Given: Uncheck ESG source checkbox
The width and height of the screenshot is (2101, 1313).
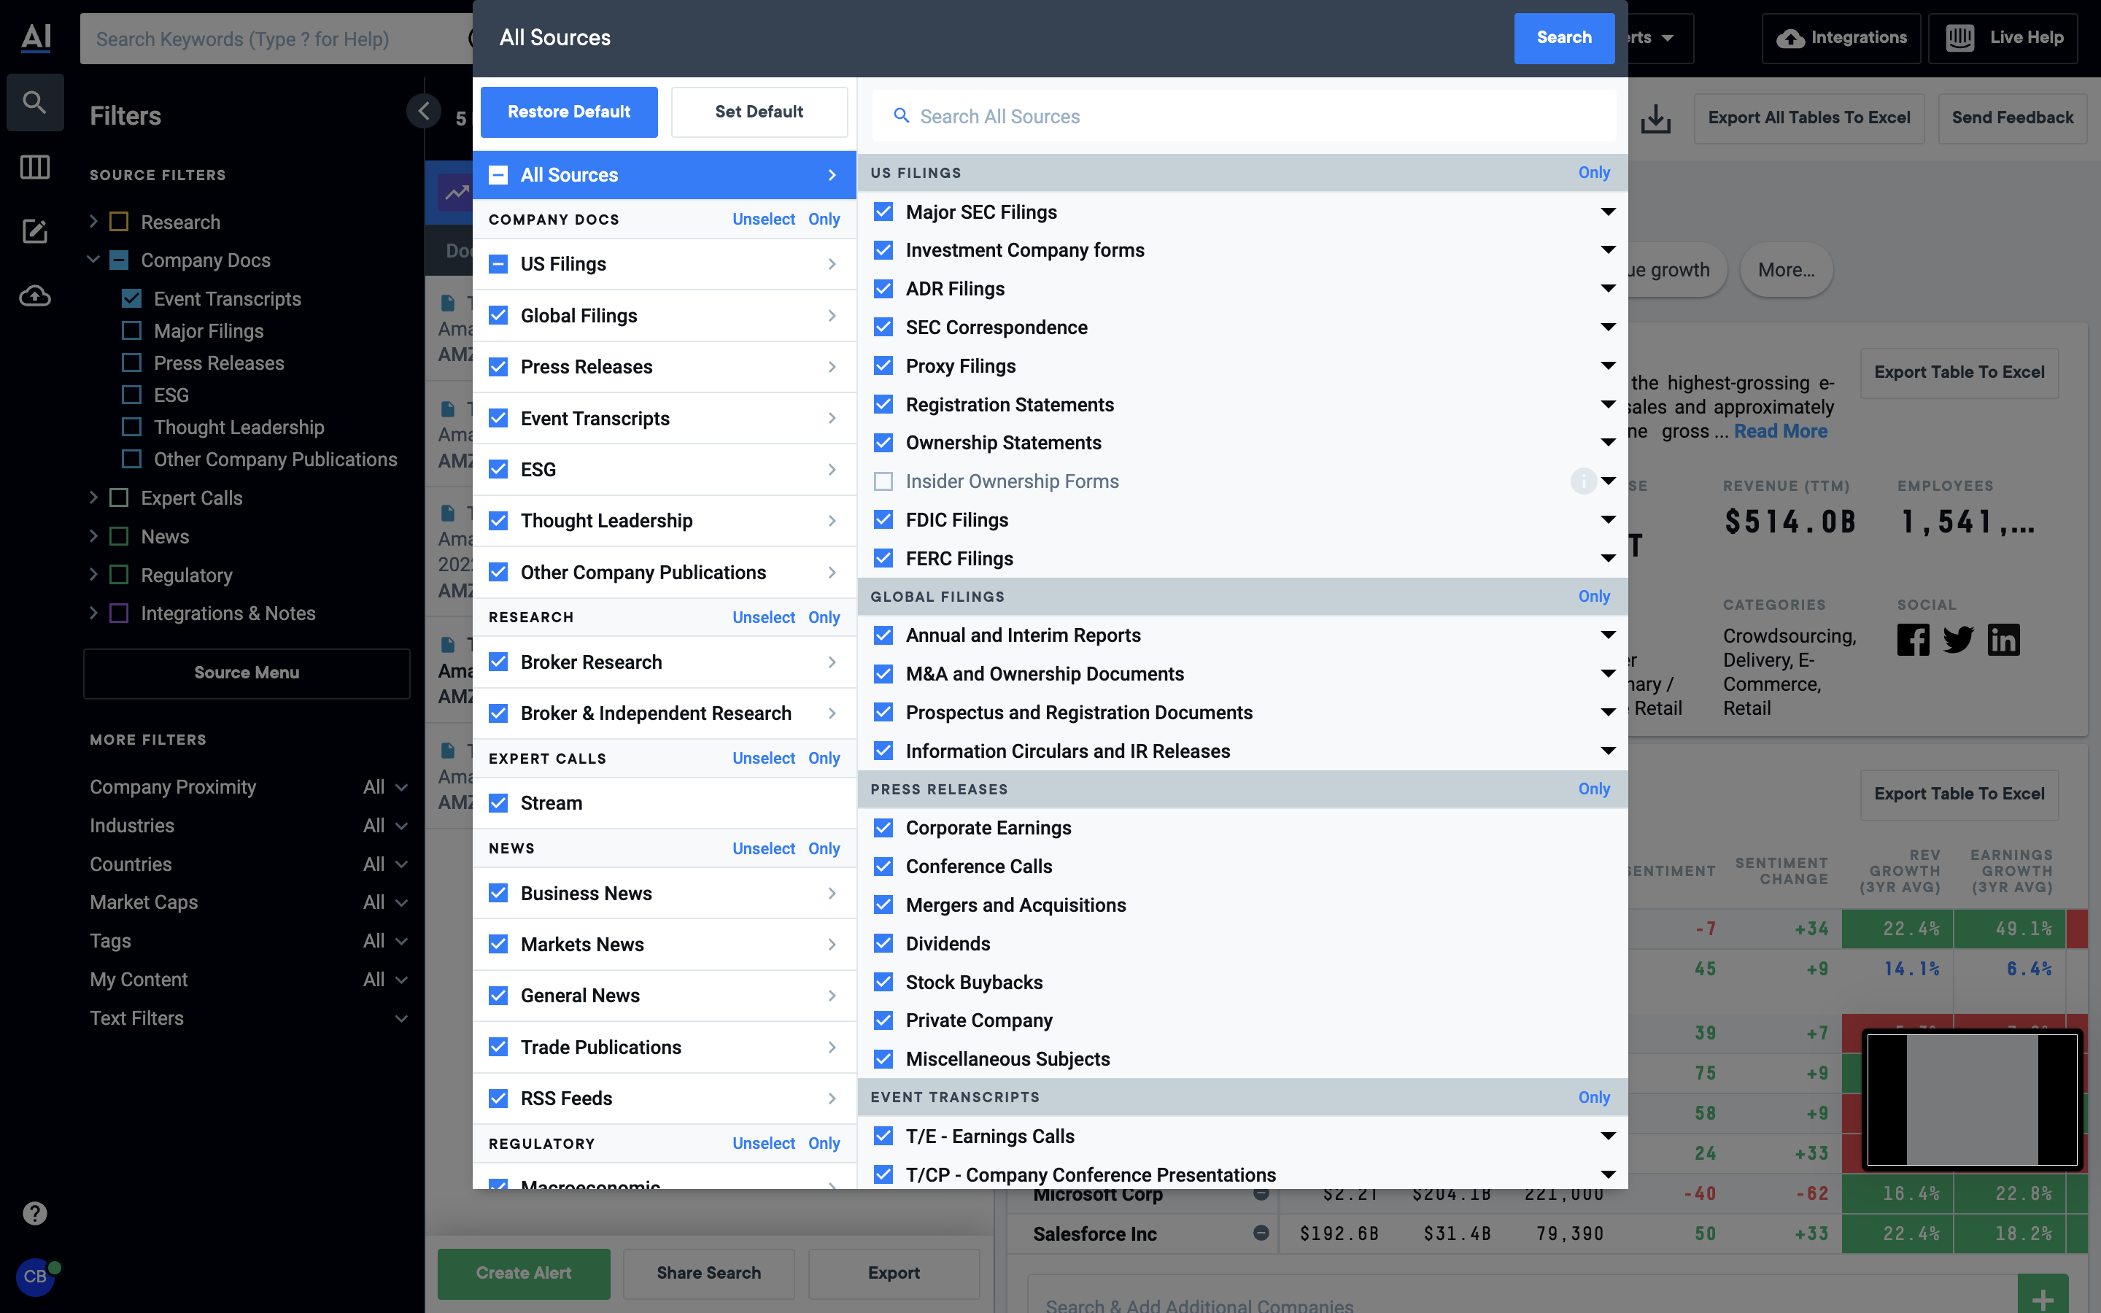Looking at the screenshot, I should [498, 469].
